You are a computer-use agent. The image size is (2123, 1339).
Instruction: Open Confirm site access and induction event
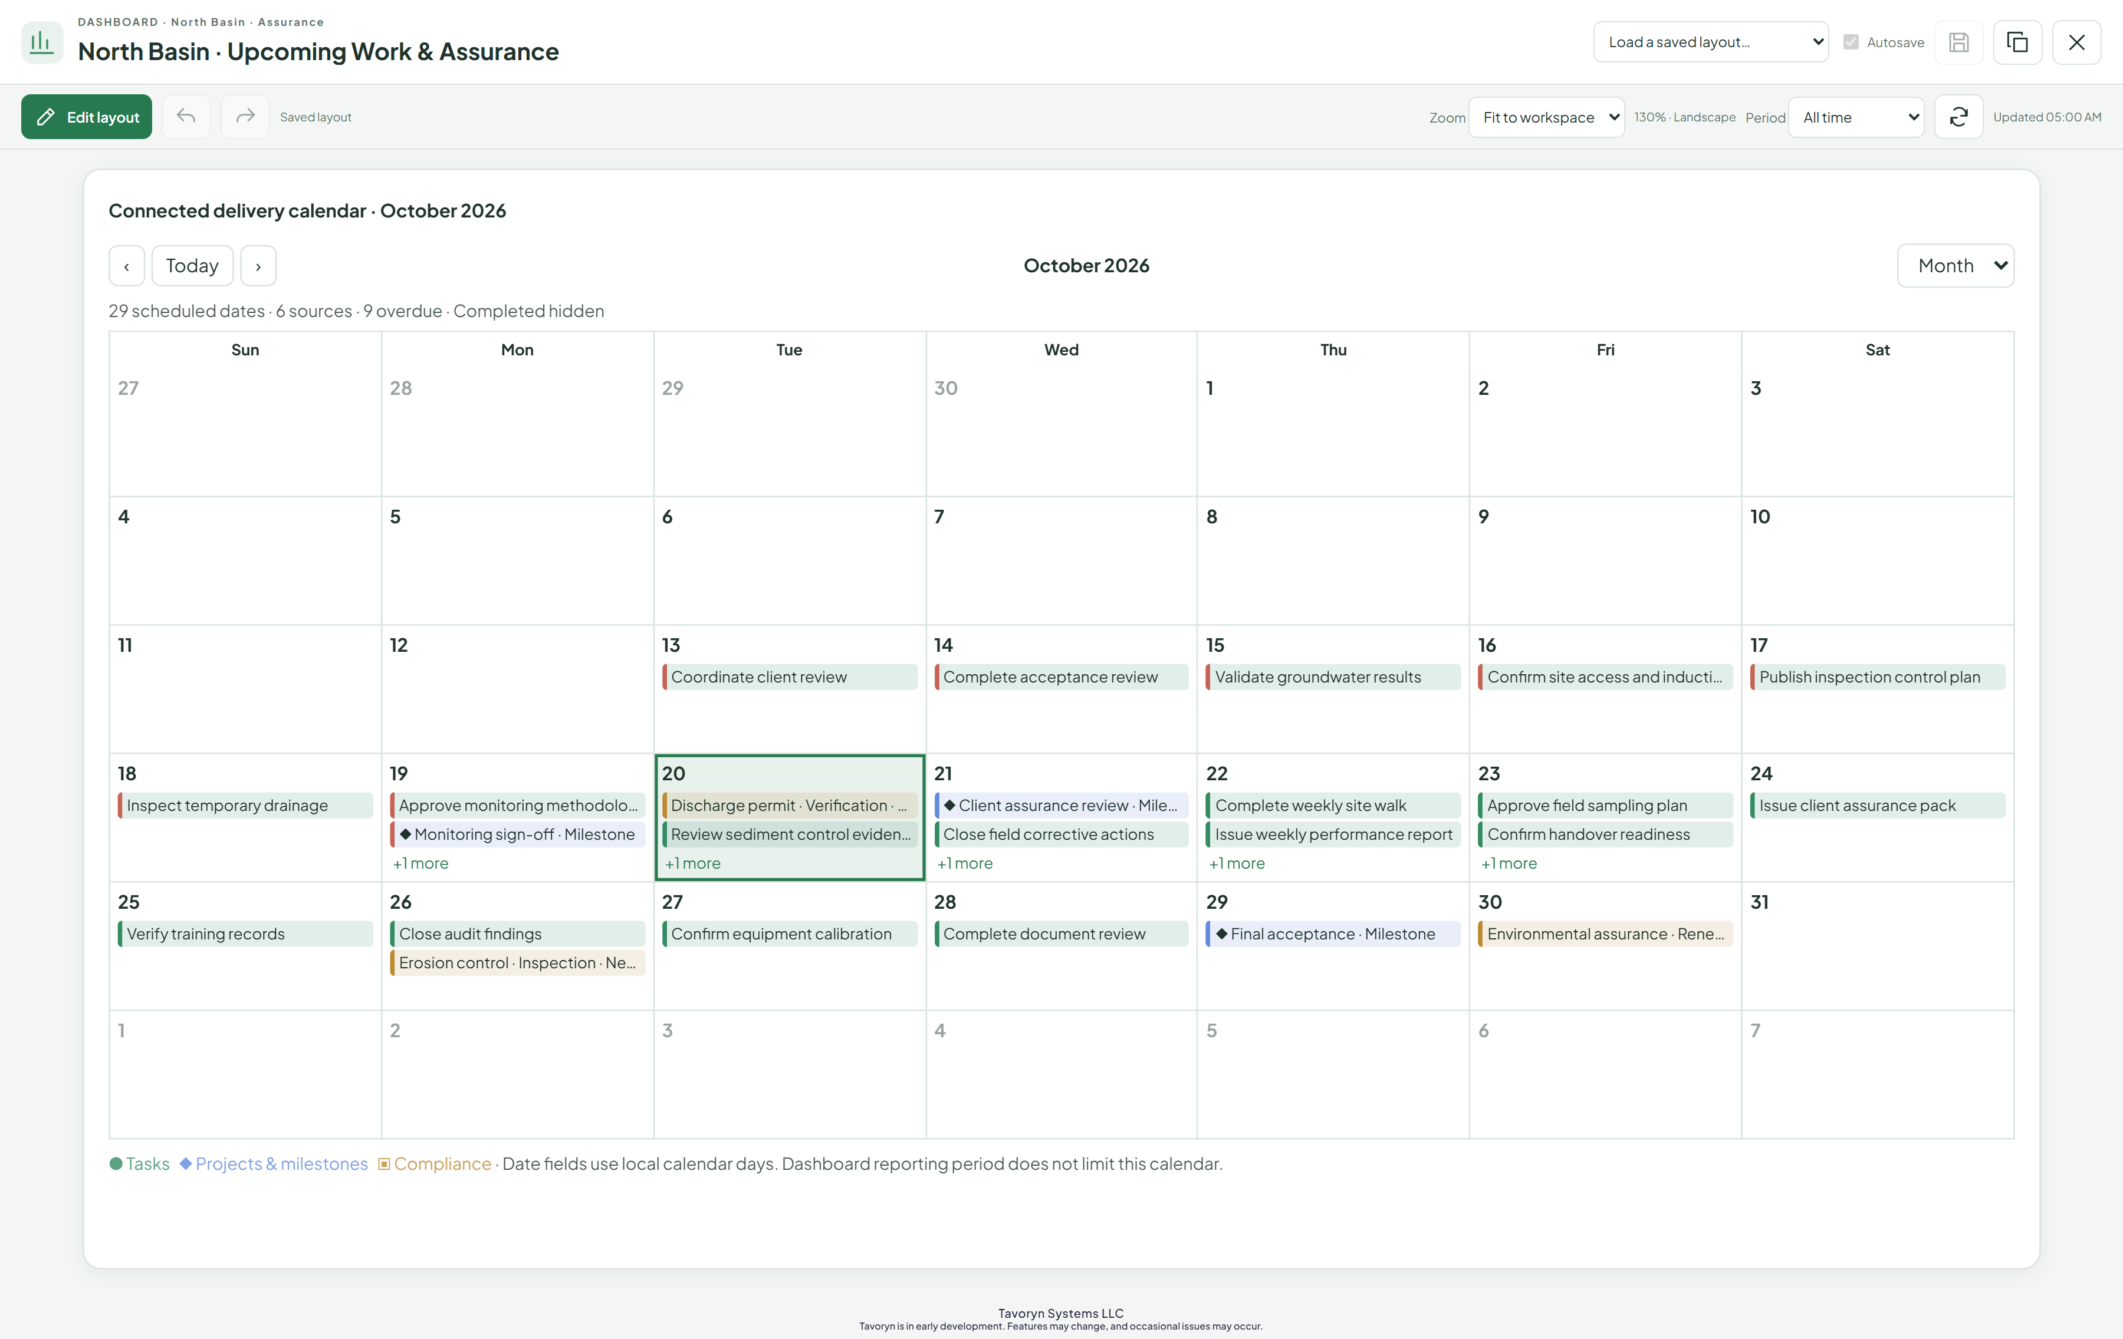click(1605, 677)
